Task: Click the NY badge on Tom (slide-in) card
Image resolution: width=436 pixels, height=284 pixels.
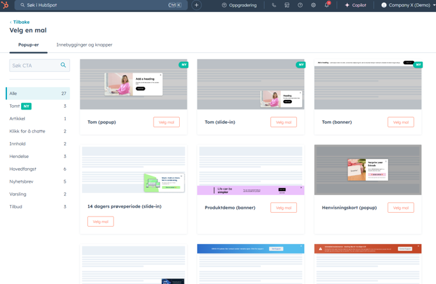Action: click(x=301, y=65)
